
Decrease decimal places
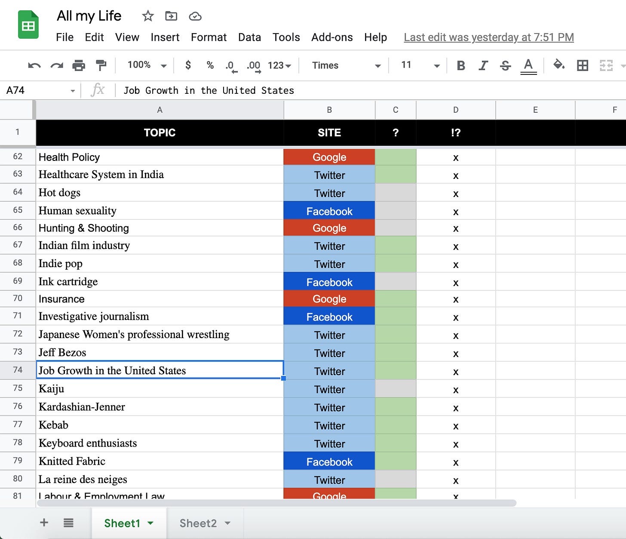click(x=231, y=66)
